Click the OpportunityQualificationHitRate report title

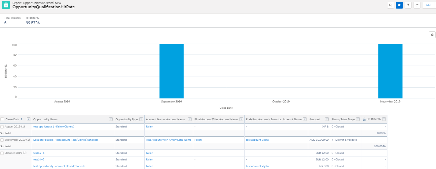[44, 7]
